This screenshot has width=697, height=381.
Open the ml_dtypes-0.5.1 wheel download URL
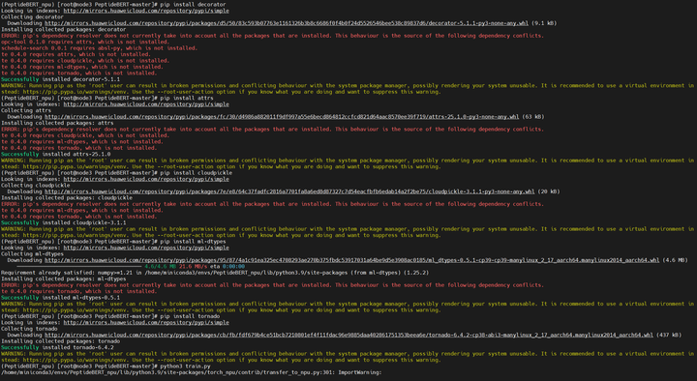tap(351, 260)
